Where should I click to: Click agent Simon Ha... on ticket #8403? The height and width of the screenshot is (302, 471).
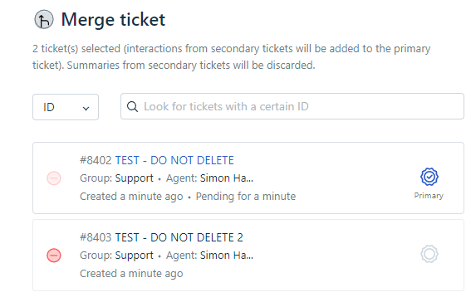click(x=227, y=256)
